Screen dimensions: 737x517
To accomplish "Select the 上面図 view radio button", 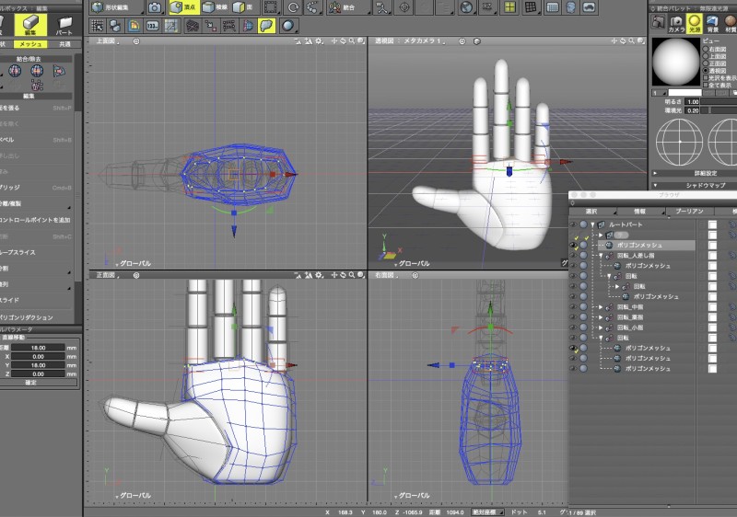I will 706,56.
